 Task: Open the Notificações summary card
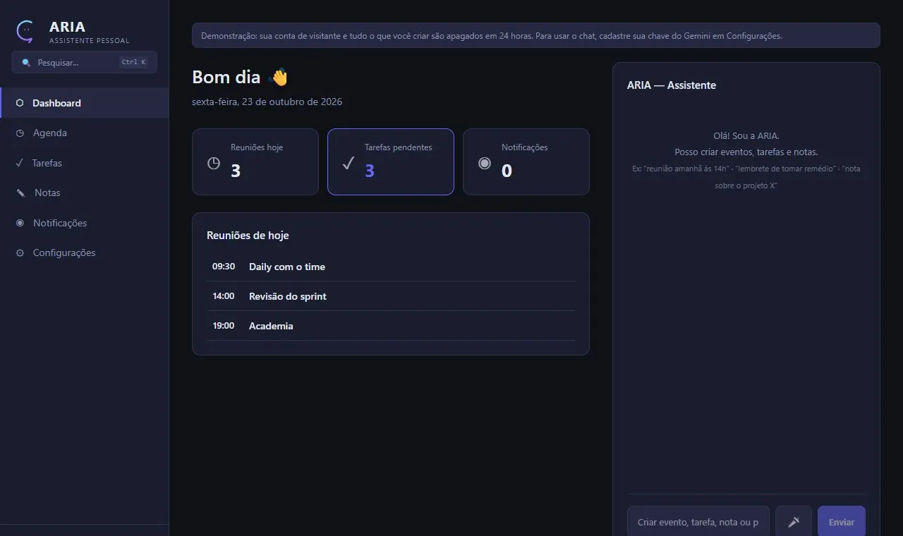pos(526,162)
